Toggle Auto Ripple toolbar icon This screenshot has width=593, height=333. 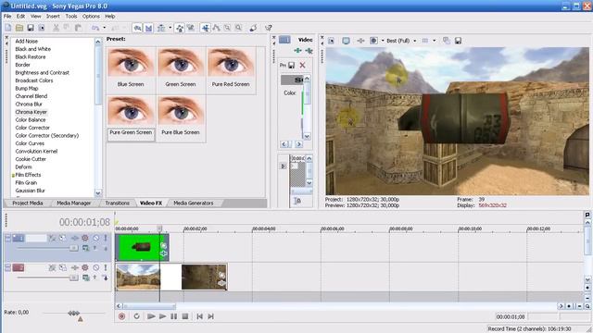click(x=161, y=28)
